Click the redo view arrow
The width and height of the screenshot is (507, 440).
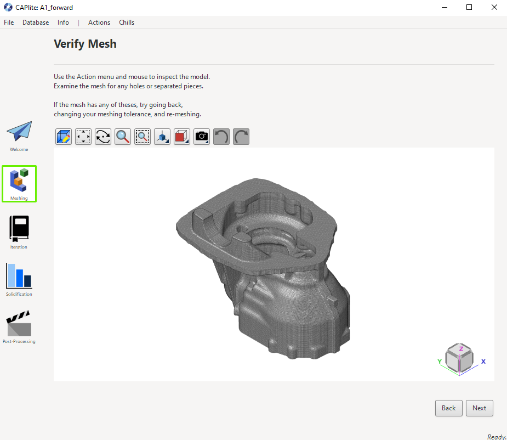241,137
